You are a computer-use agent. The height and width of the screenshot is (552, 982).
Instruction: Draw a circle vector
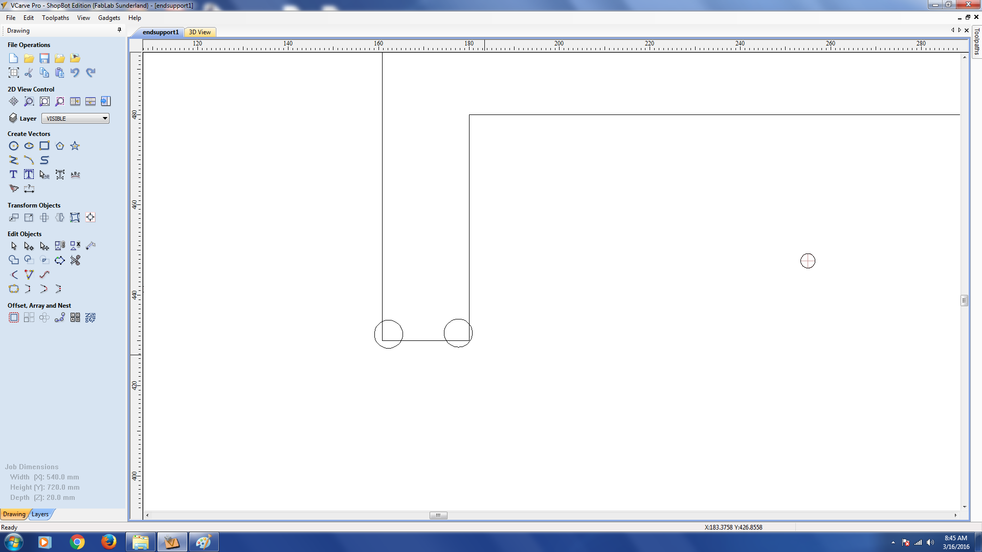click(x=14, y=146)
